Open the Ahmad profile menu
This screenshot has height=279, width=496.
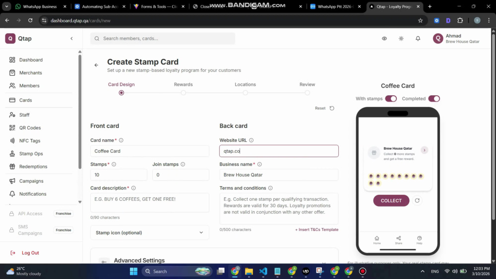tap(456, 39)
